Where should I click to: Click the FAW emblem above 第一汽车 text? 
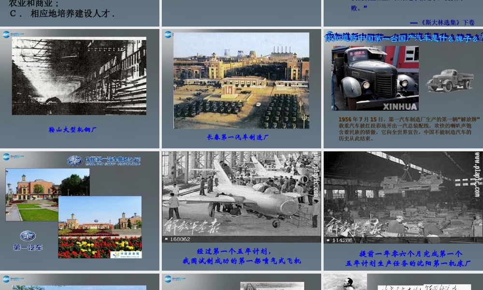pyautogui.click(x=28, y=235)
